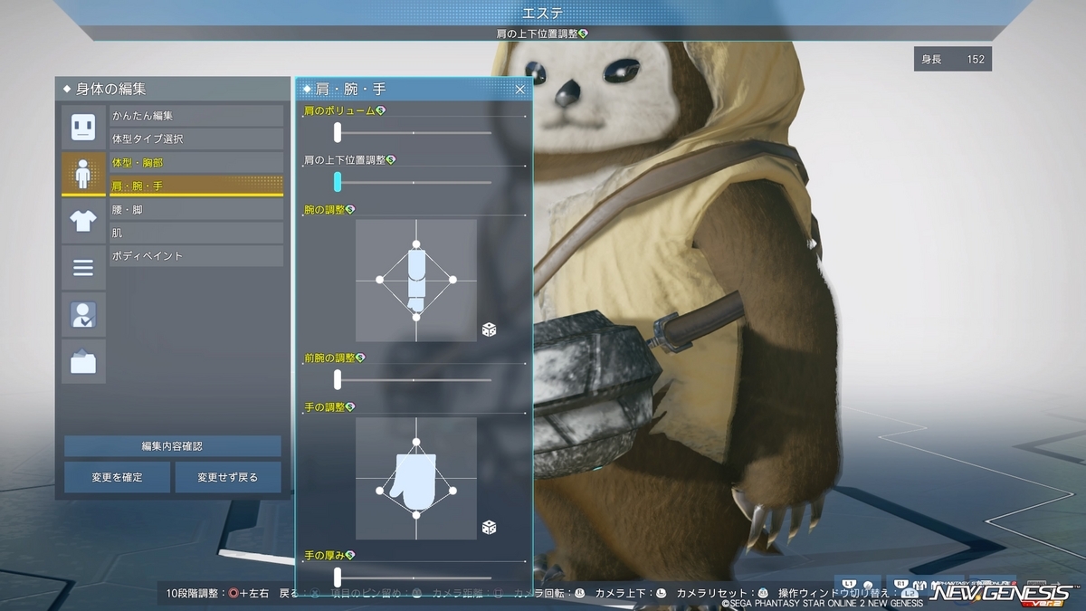Click the 手の調整 label text
The width and height of the screenshot is (1086, 611).
(x=325, y=407)
